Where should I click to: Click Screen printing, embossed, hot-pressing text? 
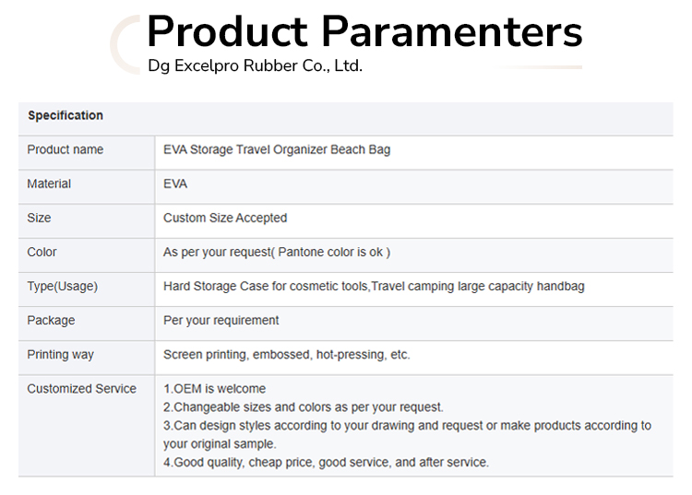pyautogui.click(x=286, y=355)
